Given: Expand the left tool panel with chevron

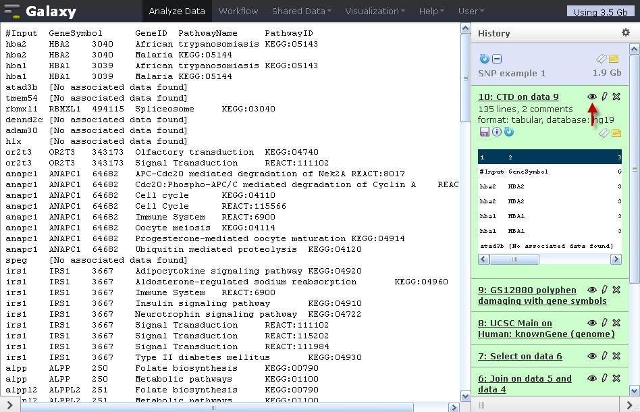Looking at the screenshot, I should click(10, 405).
